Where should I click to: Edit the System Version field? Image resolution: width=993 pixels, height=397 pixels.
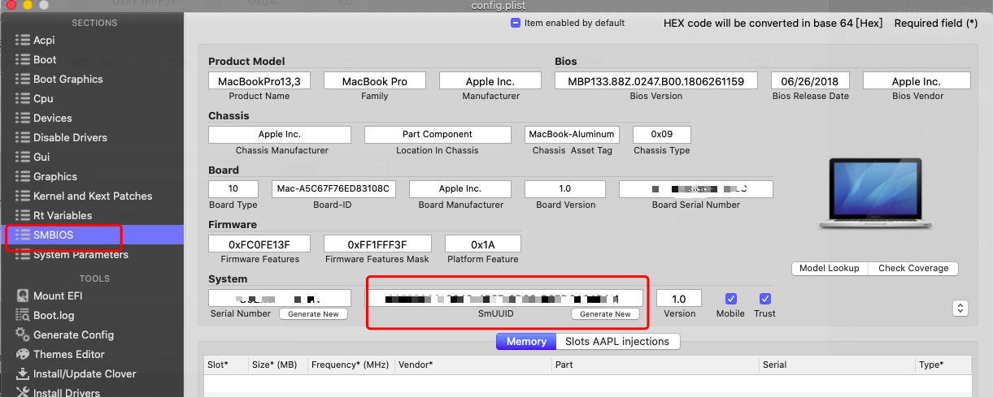pos(679,298)
